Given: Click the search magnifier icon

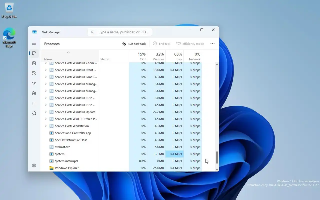Looking at the screenshot, I should pyautogui.click(x=92, y=32).
